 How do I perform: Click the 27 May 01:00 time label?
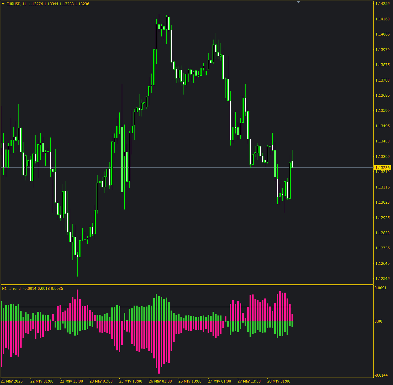219,381
